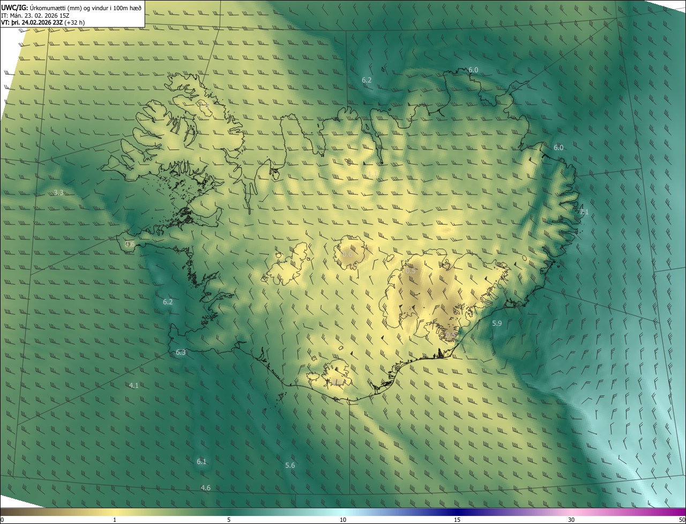
Task: Click the valid time 'þri. 24.02.2026 23Z'
Action: point(36,23)
